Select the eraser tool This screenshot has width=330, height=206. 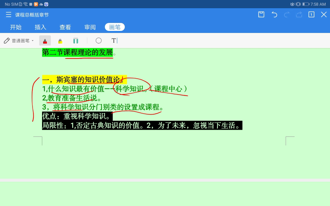76,41
